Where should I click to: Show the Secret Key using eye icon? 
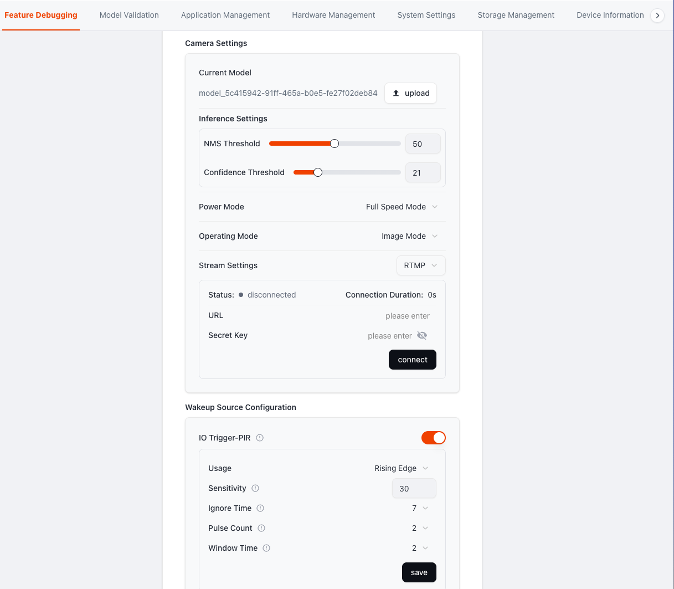422,336
